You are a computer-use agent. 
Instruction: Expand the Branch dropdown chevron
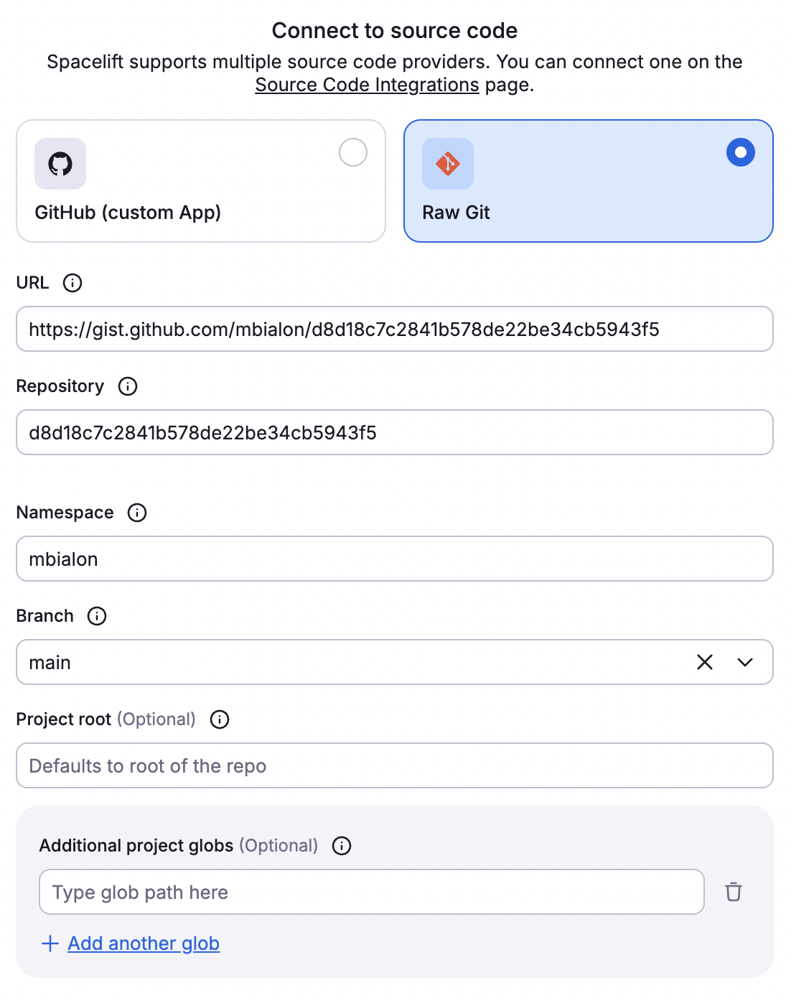coord(744,662)
